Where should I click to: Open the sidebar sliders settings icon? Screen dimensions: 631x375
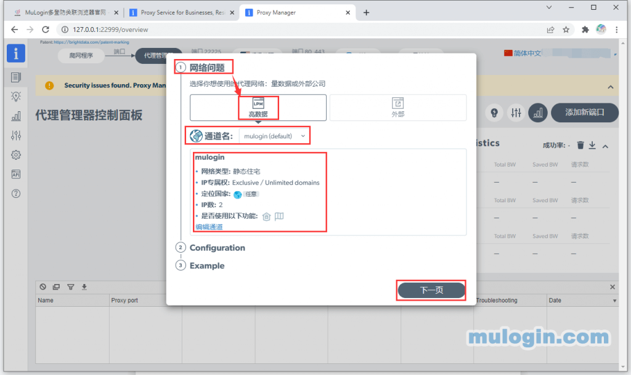click(x=16, y=135)
